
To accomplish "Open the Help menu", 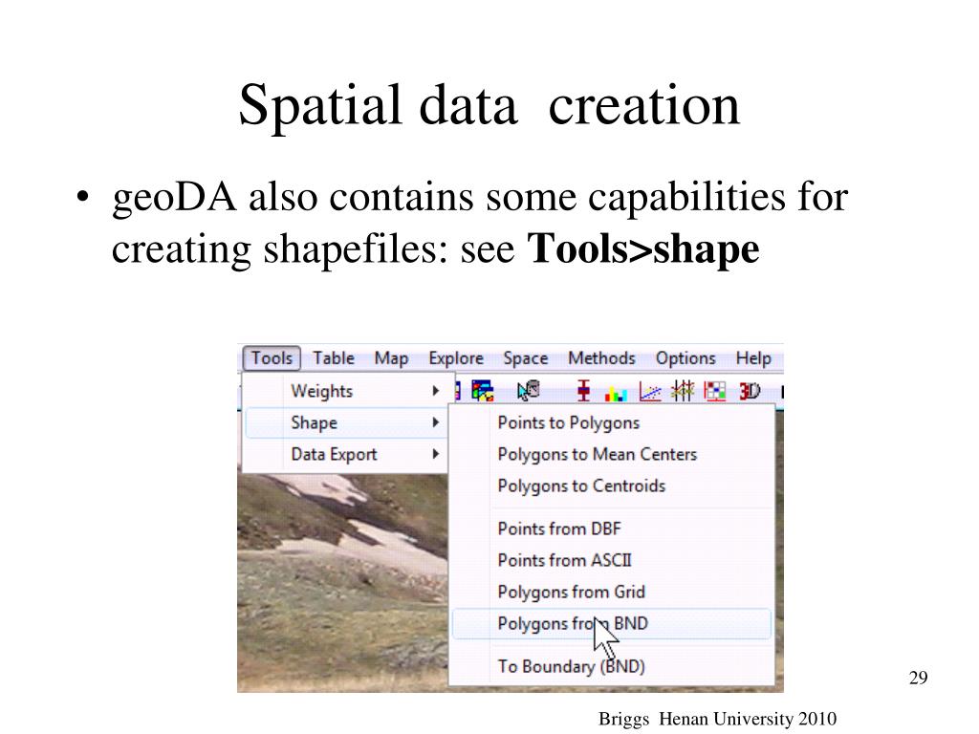I will click(x=753, y=358).
